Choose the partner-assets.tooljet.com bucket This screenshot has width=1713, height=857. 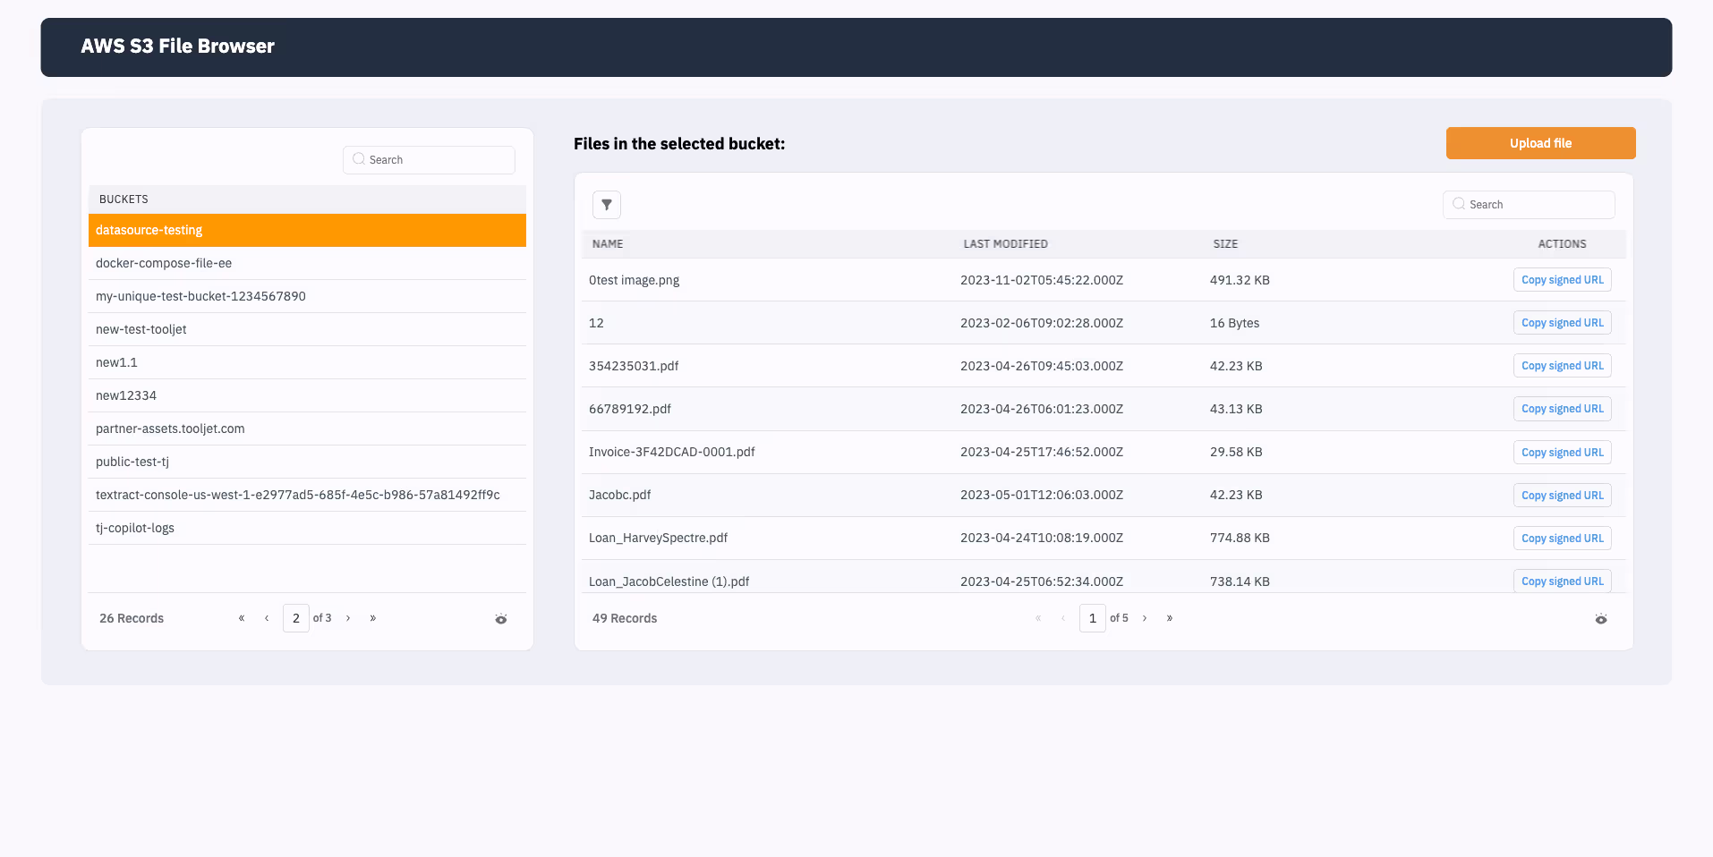click(170, 428)
